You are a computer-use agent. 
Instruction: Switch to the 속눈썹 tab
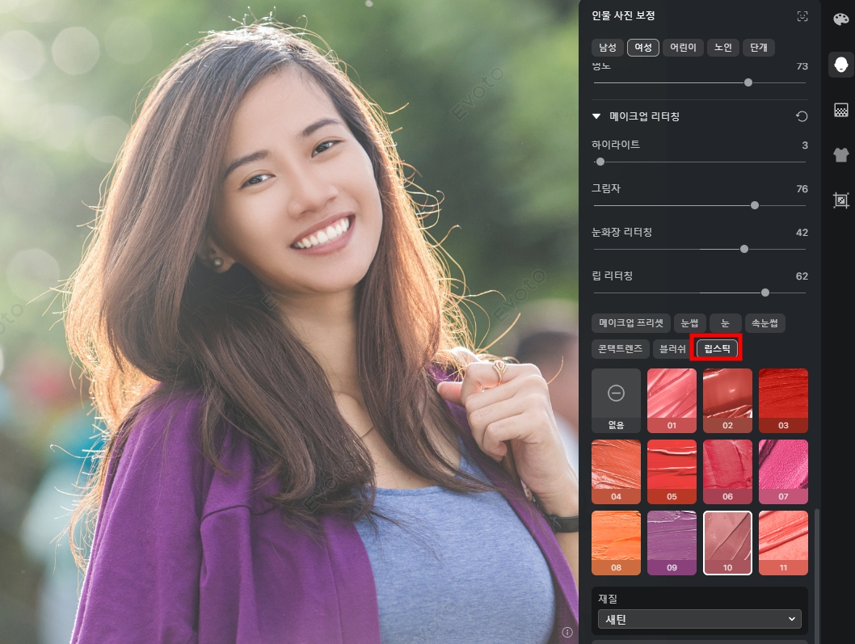[764, 323]
